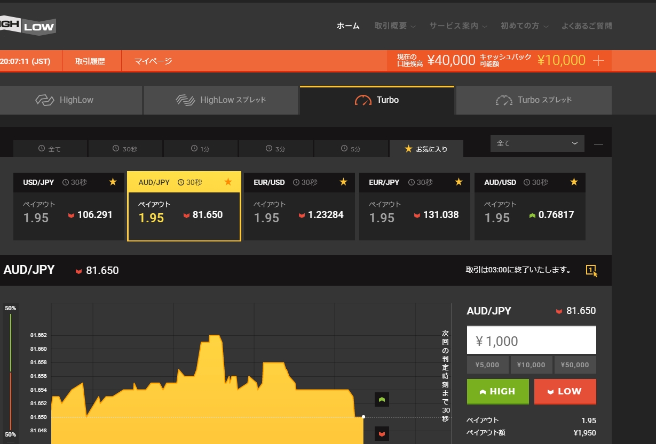
Task: Open the 全て asset filter dropdown
Action: 537,143
